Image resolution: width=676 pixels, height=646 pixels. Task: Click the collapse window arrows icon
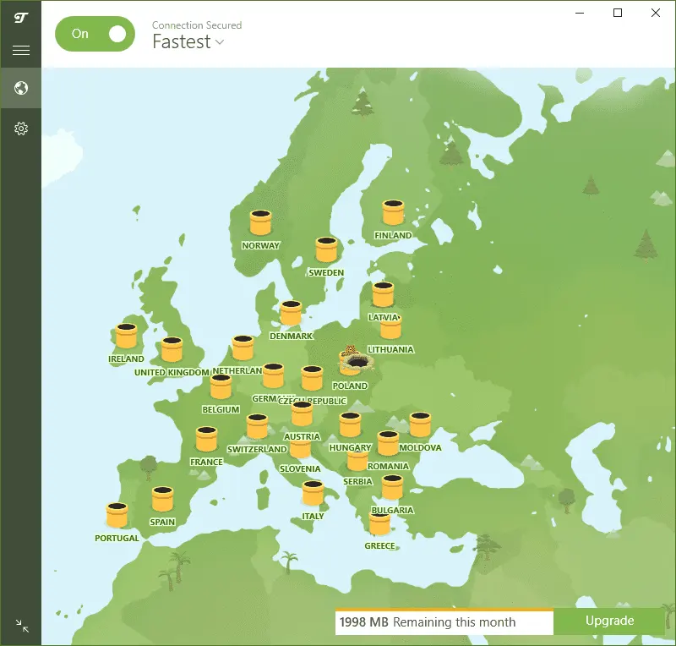click(x=22, y=627)
